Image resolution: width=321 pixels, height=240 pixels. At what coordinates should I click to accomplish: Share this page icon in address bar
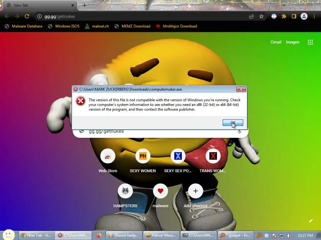[x=251, y=16]
